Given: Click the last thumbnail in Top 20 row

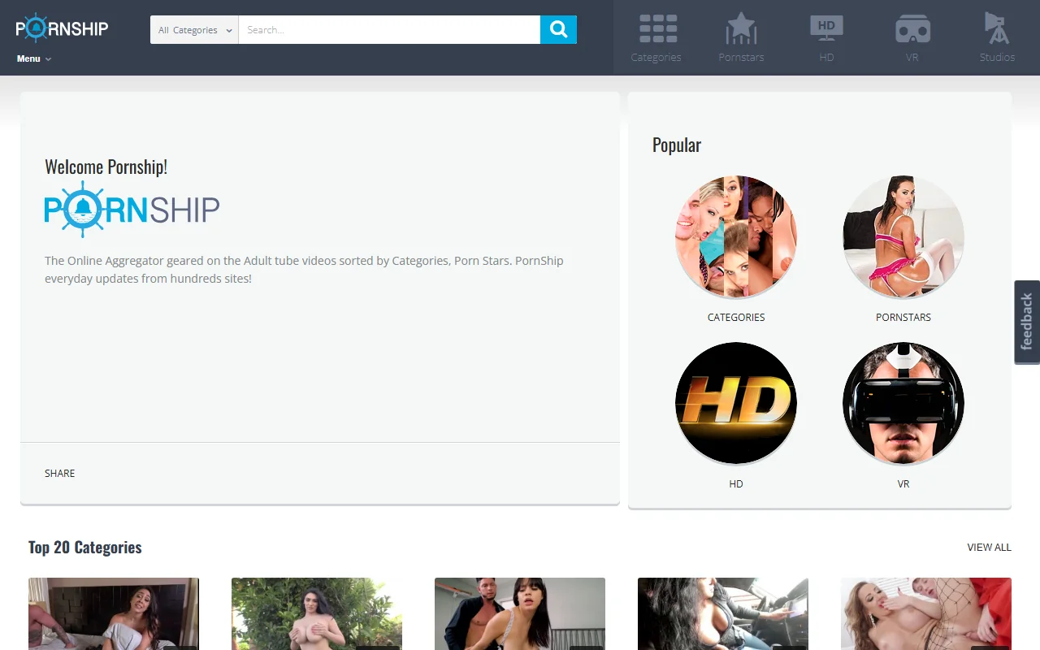Looking at the screenshot, I should click(x=925, y=614).
